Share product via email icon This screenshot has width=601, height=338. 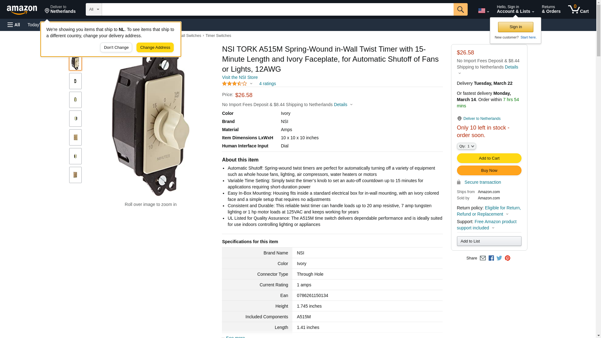pos(483,258)
